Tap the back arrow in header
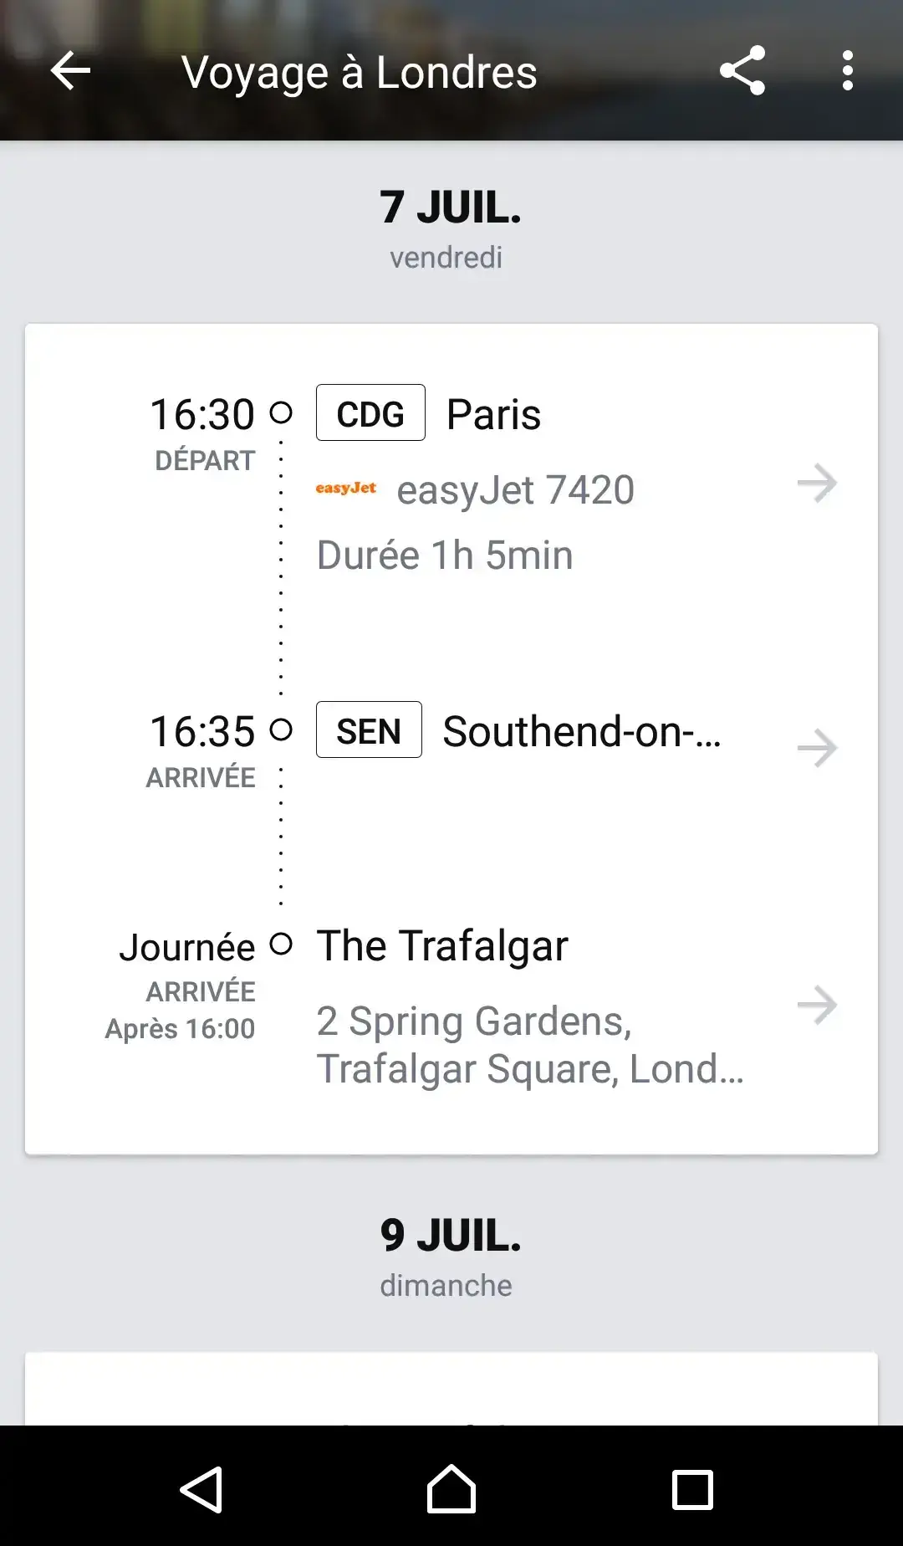903x1546 pixels. (x=70, y=71)
